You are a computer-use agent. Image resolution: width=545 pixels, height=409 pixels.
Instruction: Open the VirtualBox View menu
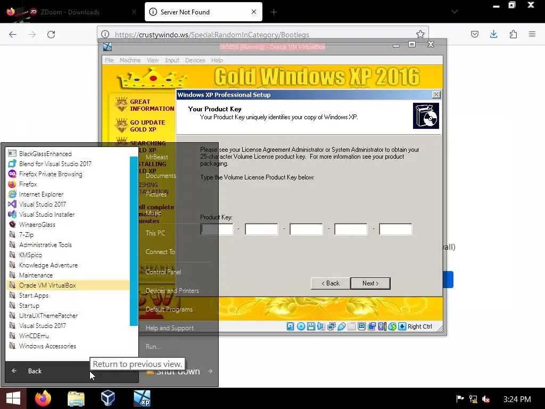[153, 60]
